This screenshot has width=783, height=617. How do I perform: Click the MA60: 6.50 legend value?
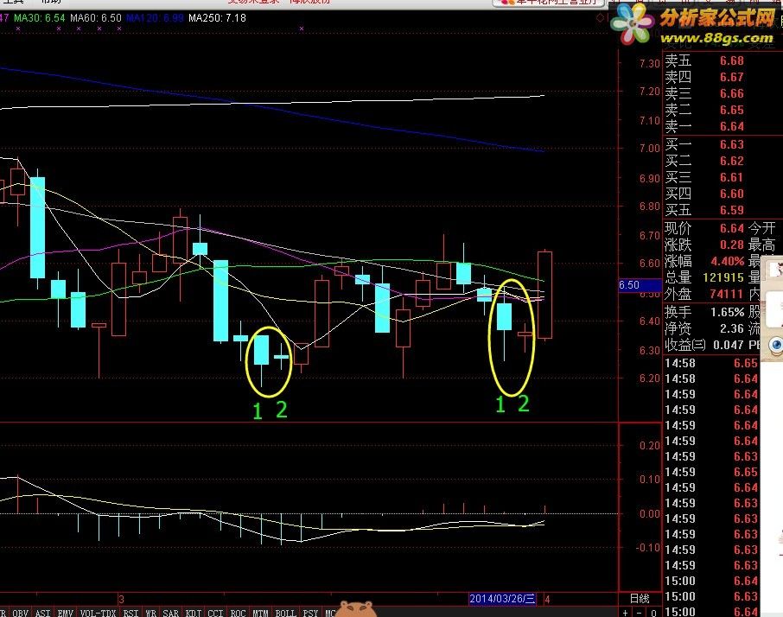coord(96,18)
